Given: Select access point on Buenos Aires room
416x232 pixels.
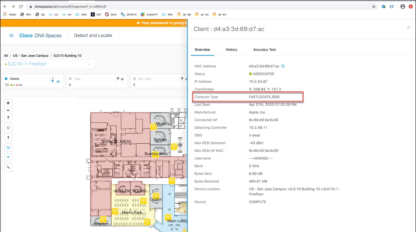Looking at the screenshot, I should coord(155,154).
